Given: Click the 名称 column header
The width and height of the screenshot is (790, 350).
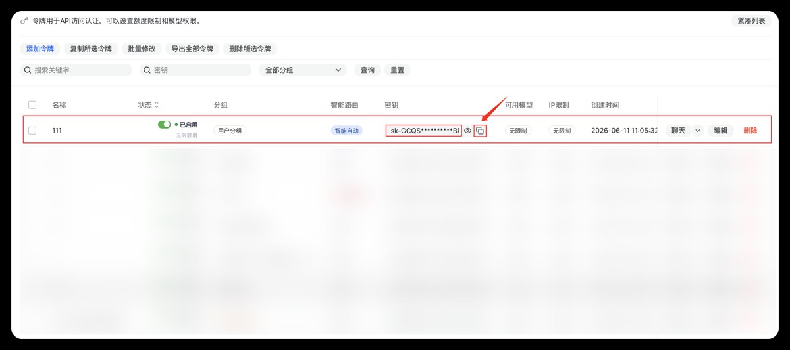Looking at the screenshot, I should coord(59,105).
